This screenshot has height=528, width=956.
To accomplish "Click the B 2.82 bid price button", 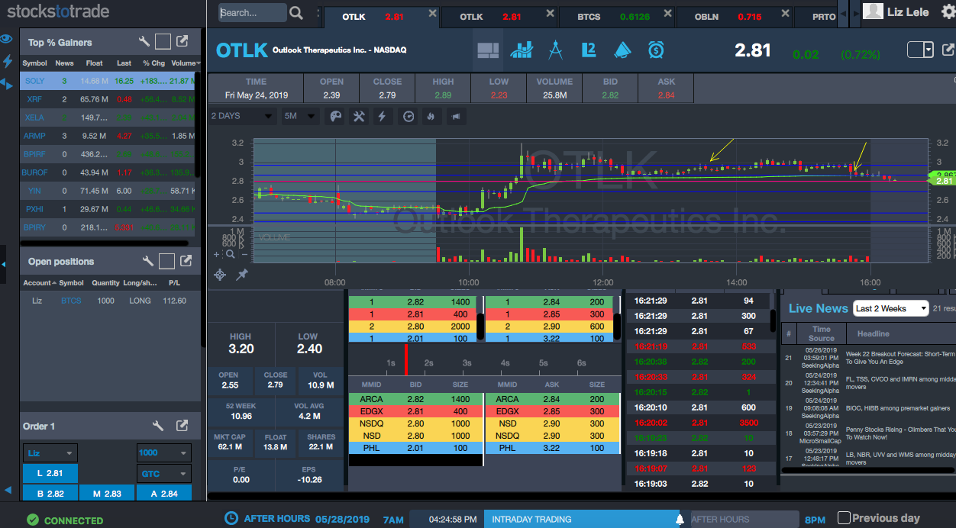I will click(50, 494).
